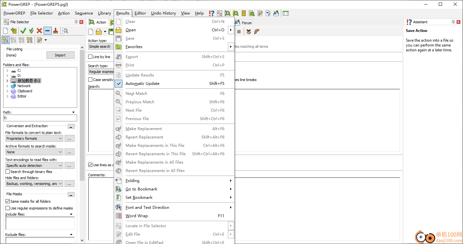Click the double checkmark include-folder icon
Viewport: 463px width, 244px height.
(31, 31)
